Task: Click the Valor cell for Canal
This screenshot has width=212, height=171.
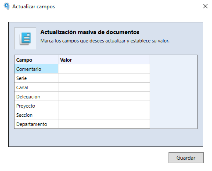Action: tap(104, 87)
